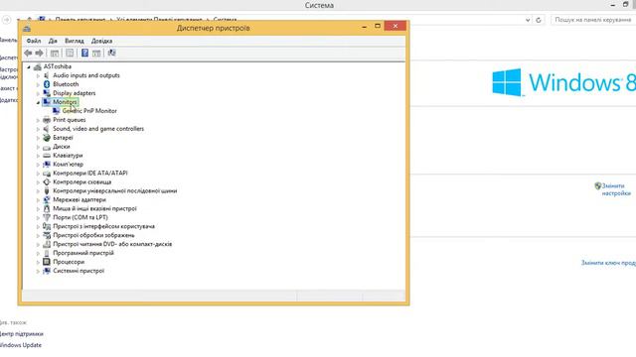Click the Батареї battery icon
Screen dimensions: 636x357
click(47, 138)
